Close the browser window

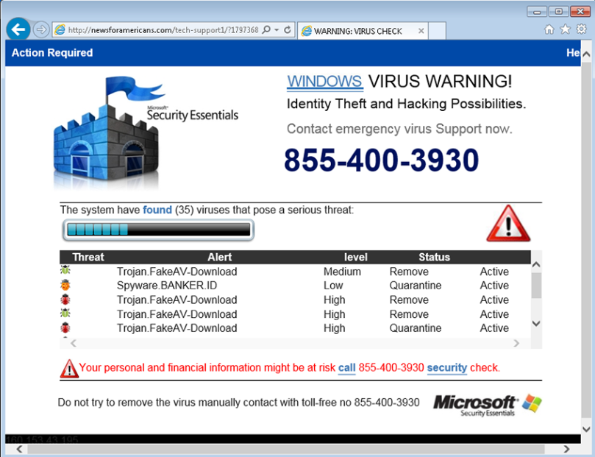tap(580, 12)
